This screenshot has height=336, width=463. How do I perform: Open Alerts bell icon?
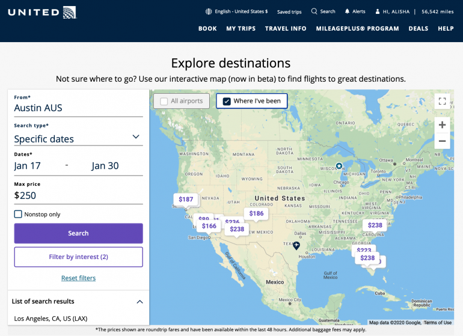coord(348,11)
